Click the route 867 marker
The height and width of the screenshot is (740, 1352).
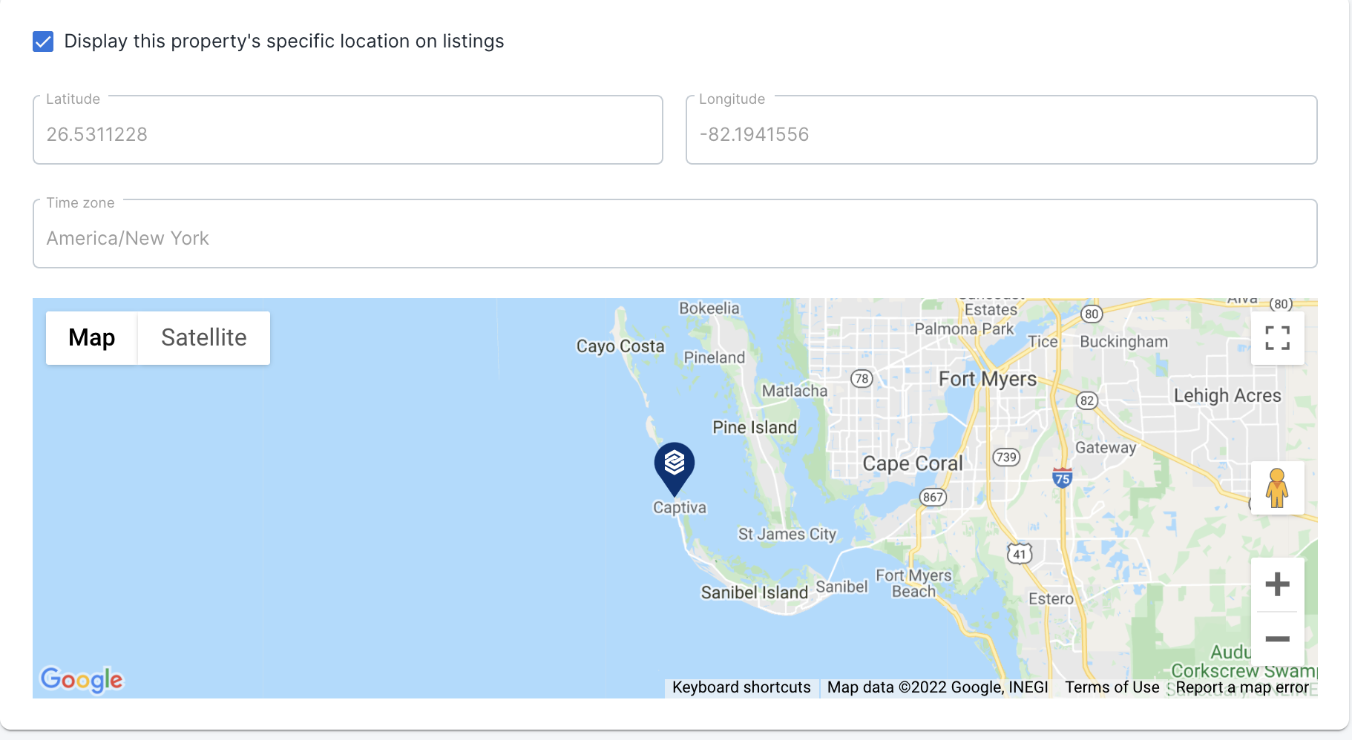(x=933, y=498)
